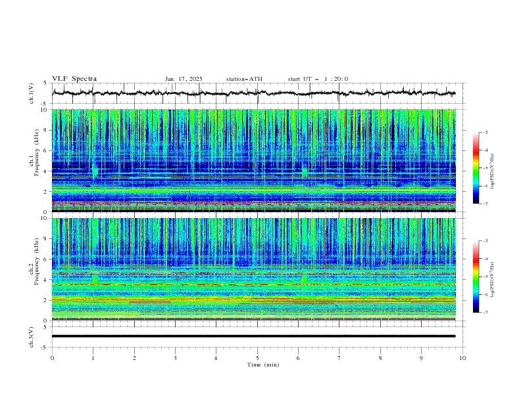Click the ch.2 'Frequency (kHz)' axis label

37,261
